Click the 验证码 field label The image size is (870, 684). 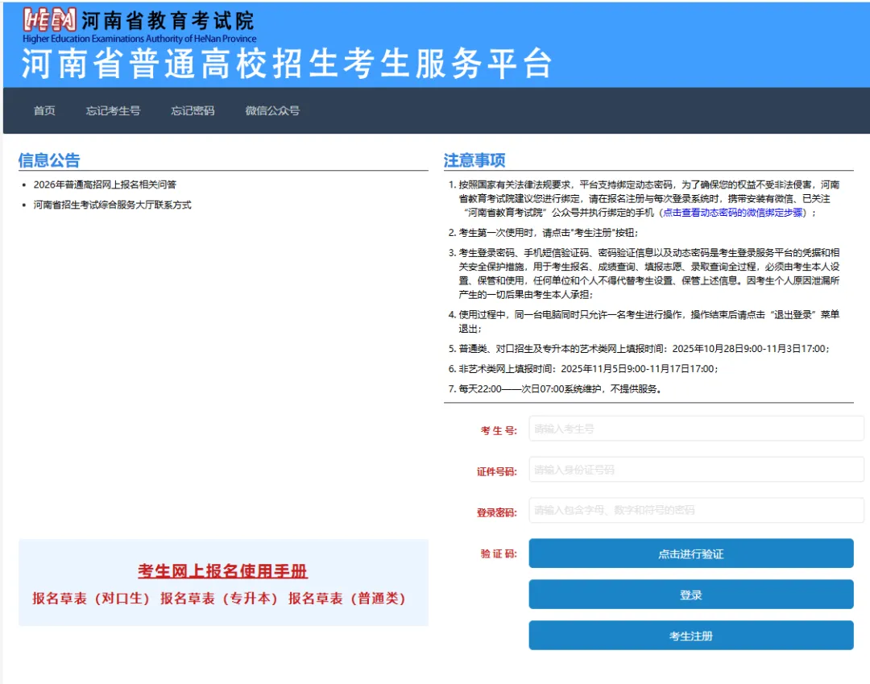tap(499, 553)
